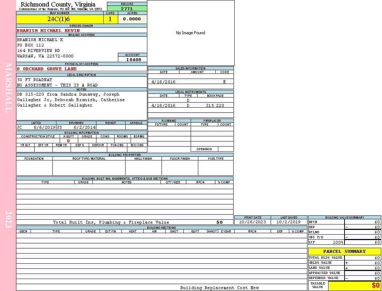382x291 pixels.
Task: Click the No Image Found placeholder
Action: 191,33
